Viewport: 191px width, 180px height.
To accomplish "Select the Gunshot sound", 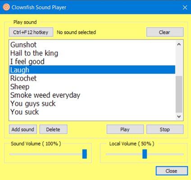I will pos(92,45).
